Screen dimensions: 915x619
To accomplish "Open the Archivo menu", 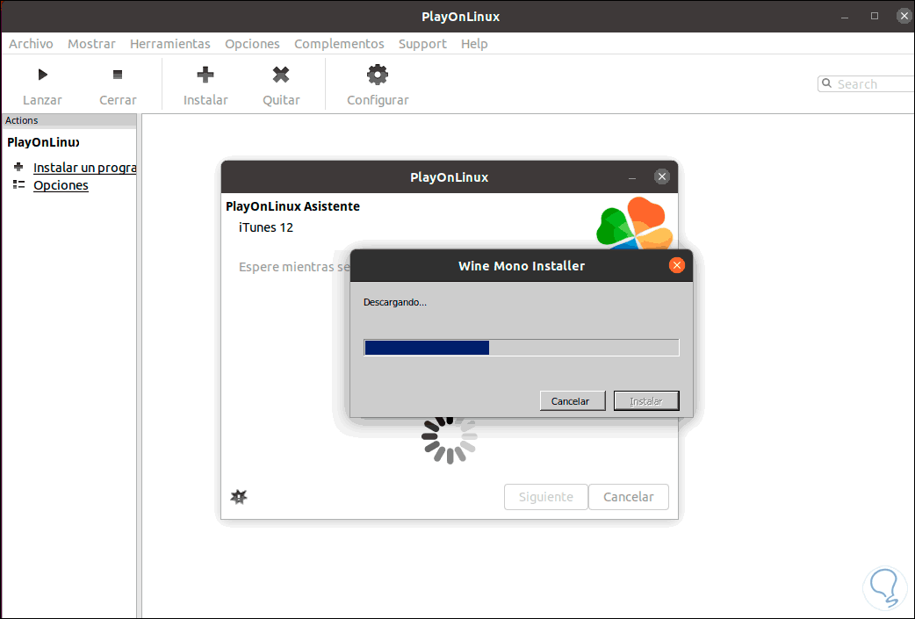I will click(x=31, y=44).
